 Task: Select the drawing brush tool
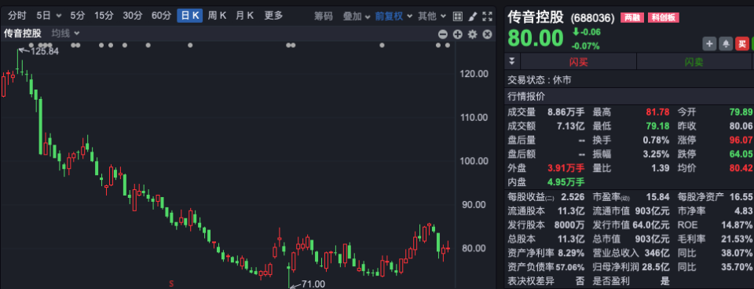pyautogui.click(x=473, y=16)
